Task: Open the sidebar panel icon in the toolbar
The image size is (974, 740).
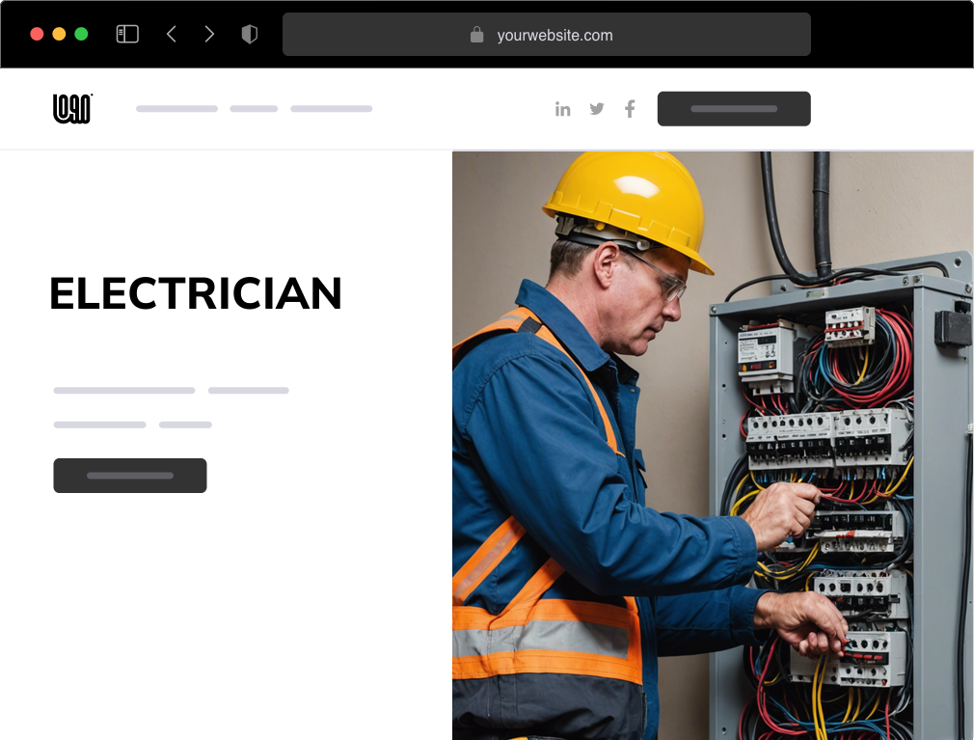Action: coord(126,33)
